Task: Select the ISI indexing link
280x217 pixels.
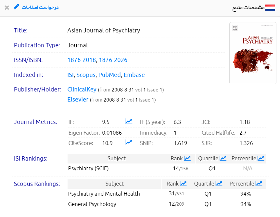Action: click(70, 75)
